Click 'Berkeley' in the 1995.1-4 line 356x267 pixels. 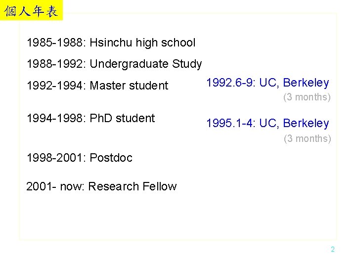306,123
